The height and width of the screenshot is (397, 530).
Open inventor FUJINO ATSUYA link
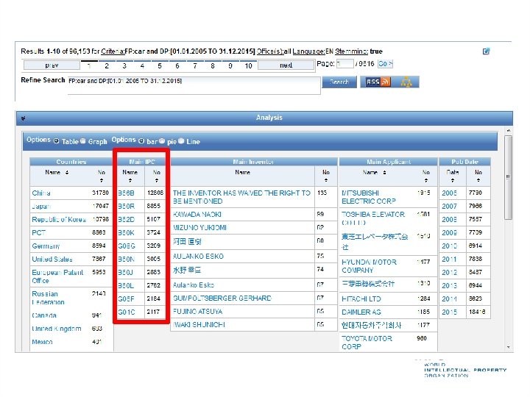(x=197, y=311)
